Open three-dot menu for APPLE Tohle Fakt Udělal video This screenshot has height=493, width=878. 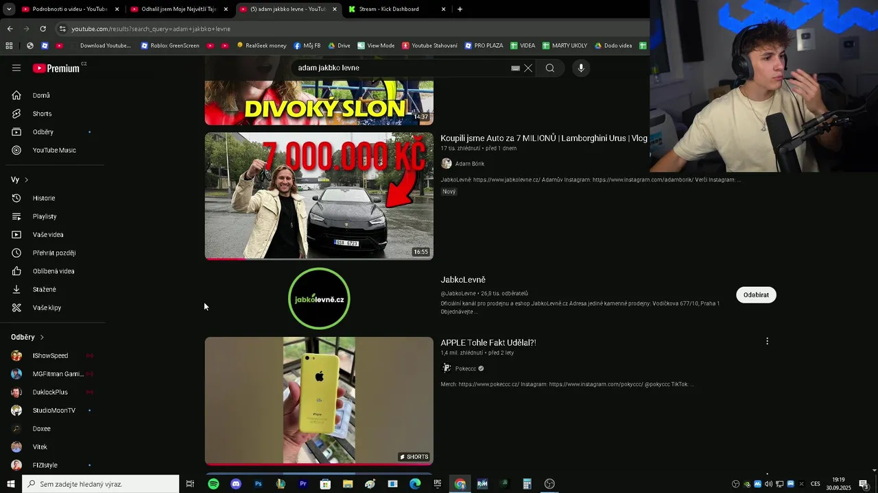(x=767, y=341)
